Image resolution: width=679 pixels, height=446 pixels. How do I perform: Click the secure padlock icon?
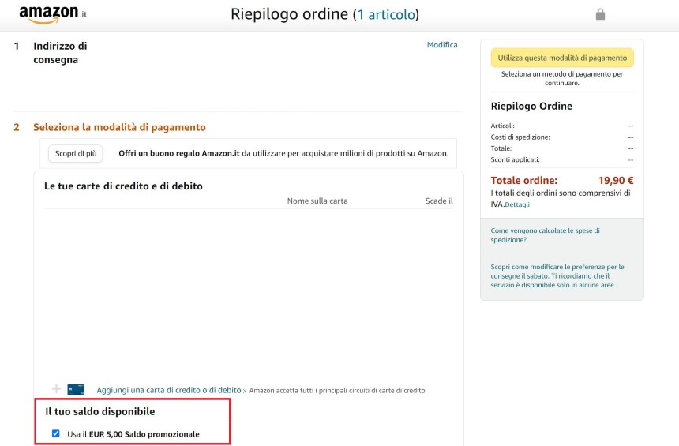coord(600,14)
